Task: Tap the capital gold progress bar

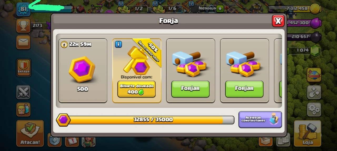Action: tap(145, 120)
